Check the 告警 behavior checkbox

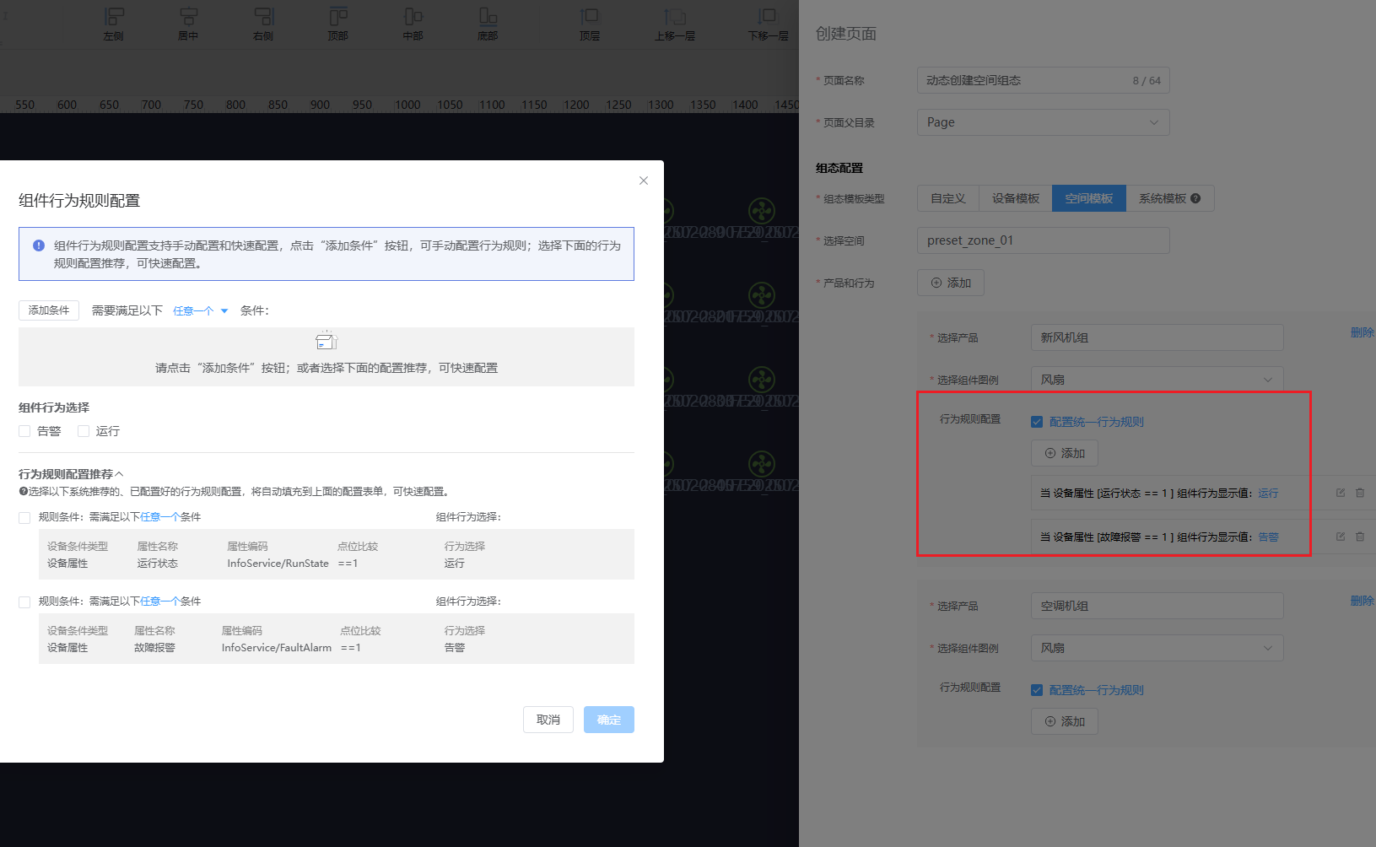tap(24, 431)
